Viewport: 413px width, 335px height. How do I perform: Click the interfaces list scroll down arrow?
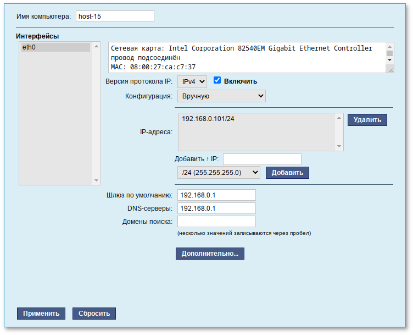[x=97, y=180]
